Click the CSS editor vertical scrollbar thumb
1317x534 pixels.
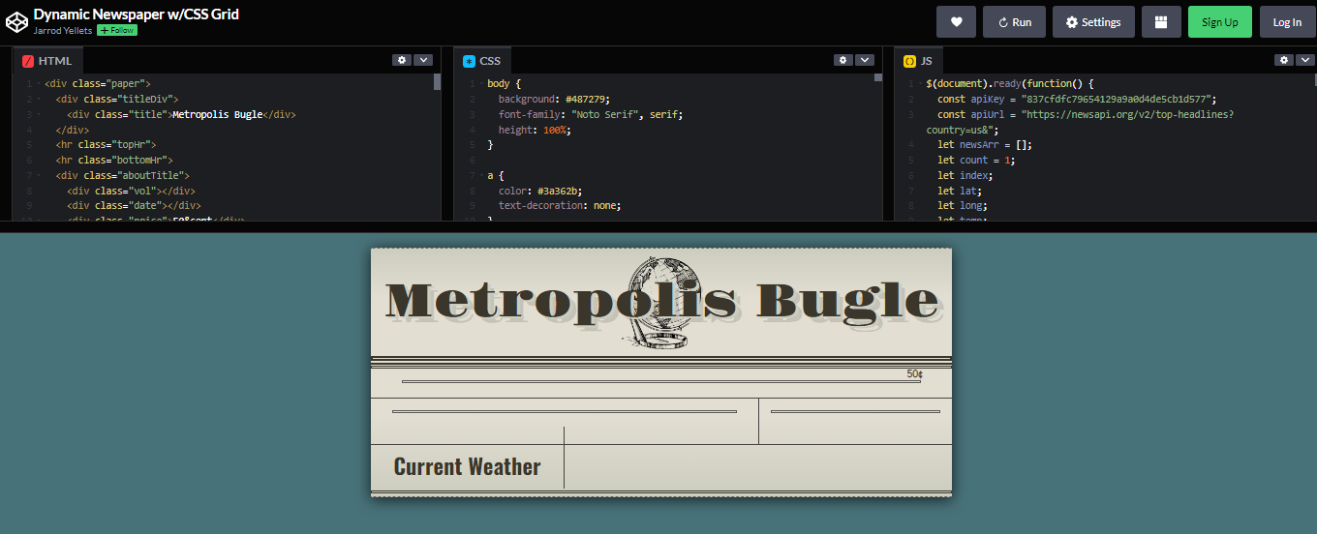pyautogui.click(x=878, y=77)
